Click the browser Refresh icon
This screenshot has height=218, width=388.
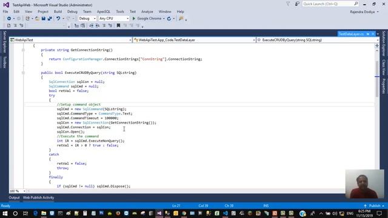click(x=169, y=19)
